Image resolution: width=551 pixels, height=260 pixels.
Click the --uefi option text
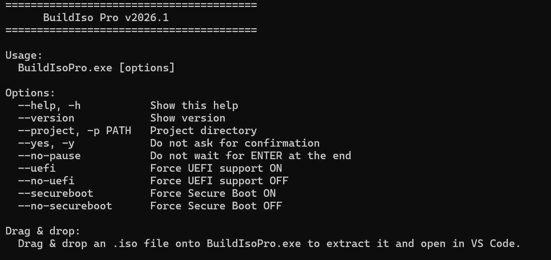[36, 169]
